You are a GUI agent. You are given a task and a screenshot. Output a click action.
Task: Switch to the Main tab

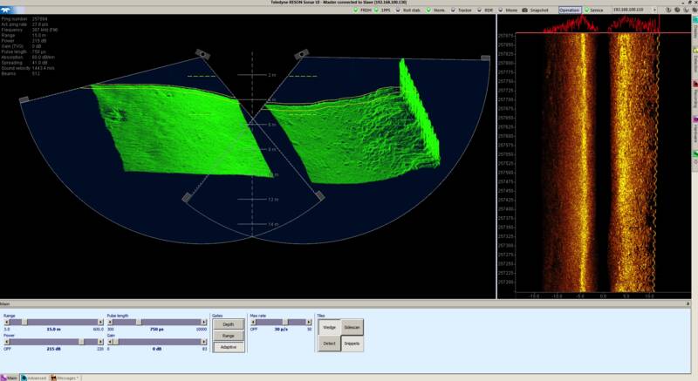pos(10,378)
